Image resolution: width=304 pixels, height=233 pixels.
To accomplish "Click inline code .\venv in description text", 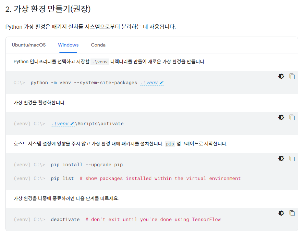I will coord(100,62).
